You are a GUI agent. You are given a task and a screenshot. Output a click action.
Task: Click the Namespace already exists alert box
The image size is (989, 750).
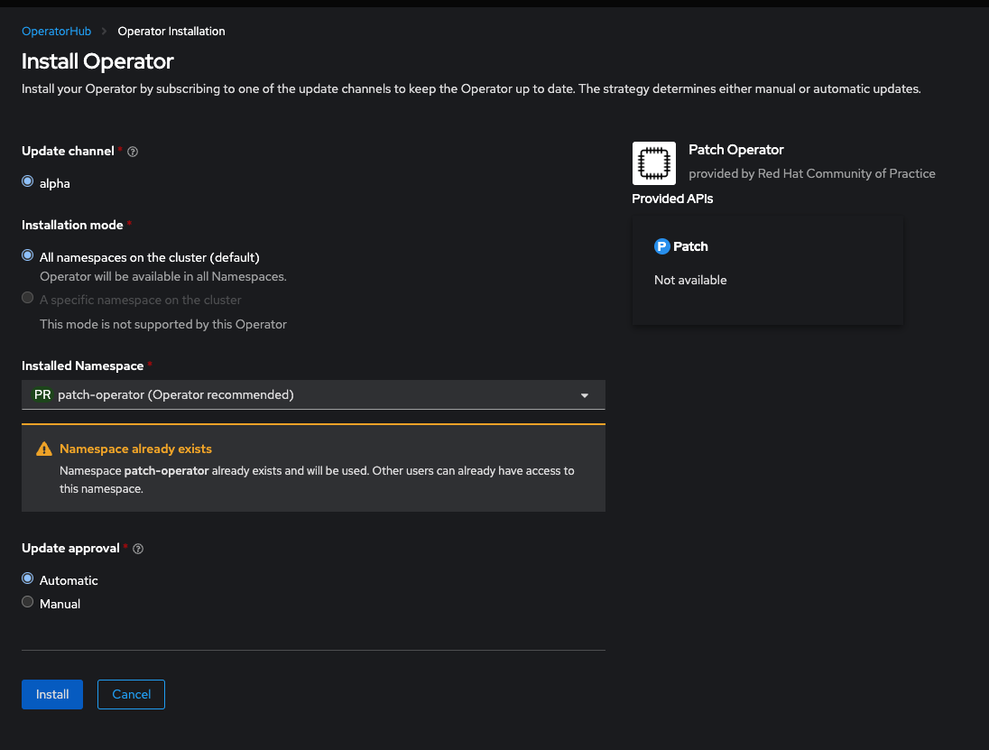(x=313, y=468)
